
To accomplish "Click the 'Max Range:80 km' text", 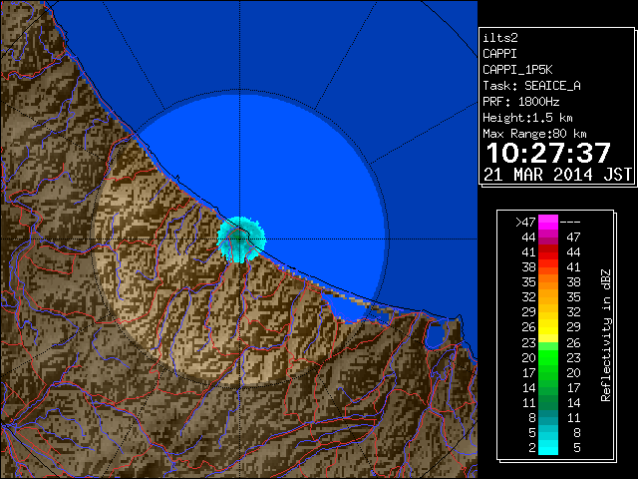I will tap(534, 134).
